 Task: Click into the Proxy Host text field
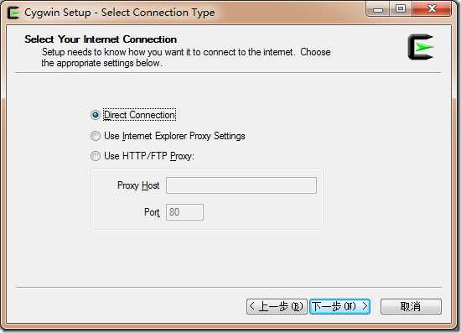click(x=241, y=185)
